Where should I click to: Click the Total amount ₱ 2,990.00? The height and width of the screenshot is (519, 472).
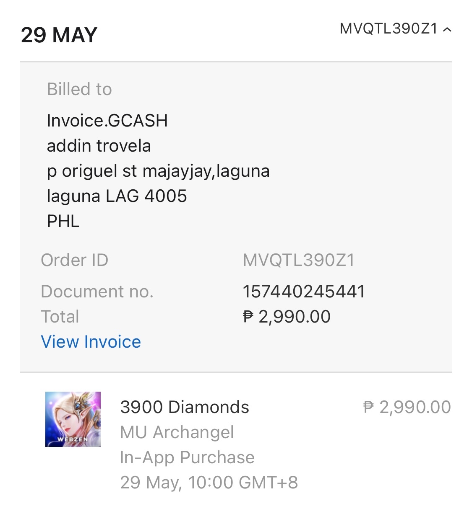[x=287, y=317]
